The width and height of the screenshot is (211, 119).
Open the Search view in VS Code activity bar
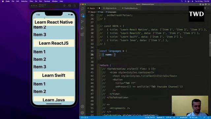point(82,9)
